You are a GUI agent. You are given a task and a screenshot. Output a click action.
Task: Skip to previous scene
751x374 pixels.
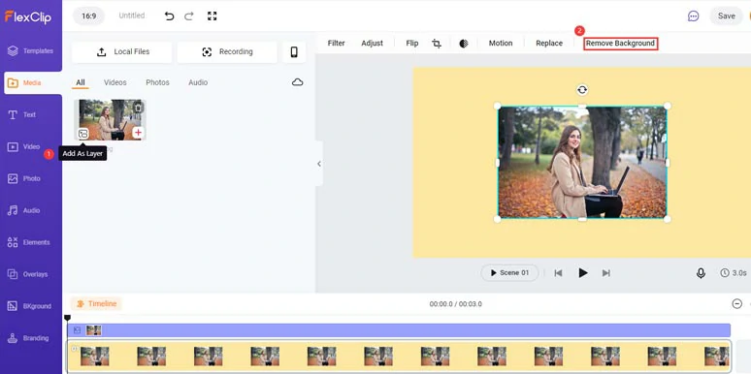(558, 273)
